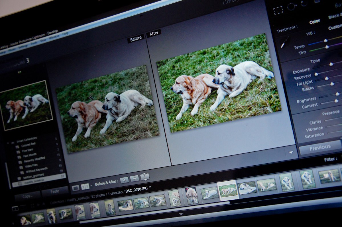Copy After settings to Before arrow button
The width and height of the screenshot is (342, 227).
(135, 178)
